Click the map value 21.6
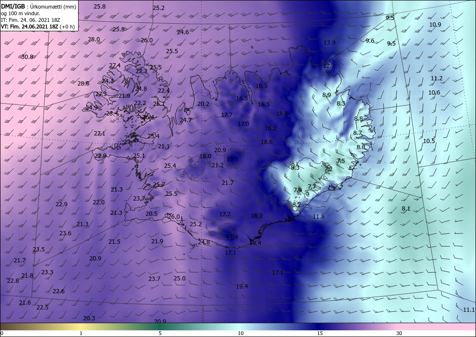Screen dimensions: 476x337 coord(25,302)
